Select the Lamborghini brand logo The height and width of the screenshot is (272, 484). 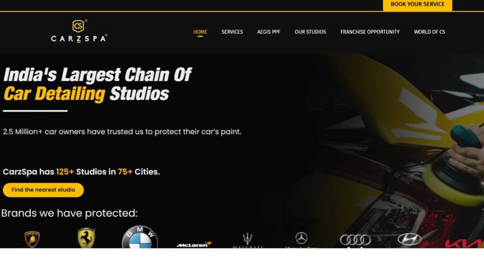click(x=32, y=239)
